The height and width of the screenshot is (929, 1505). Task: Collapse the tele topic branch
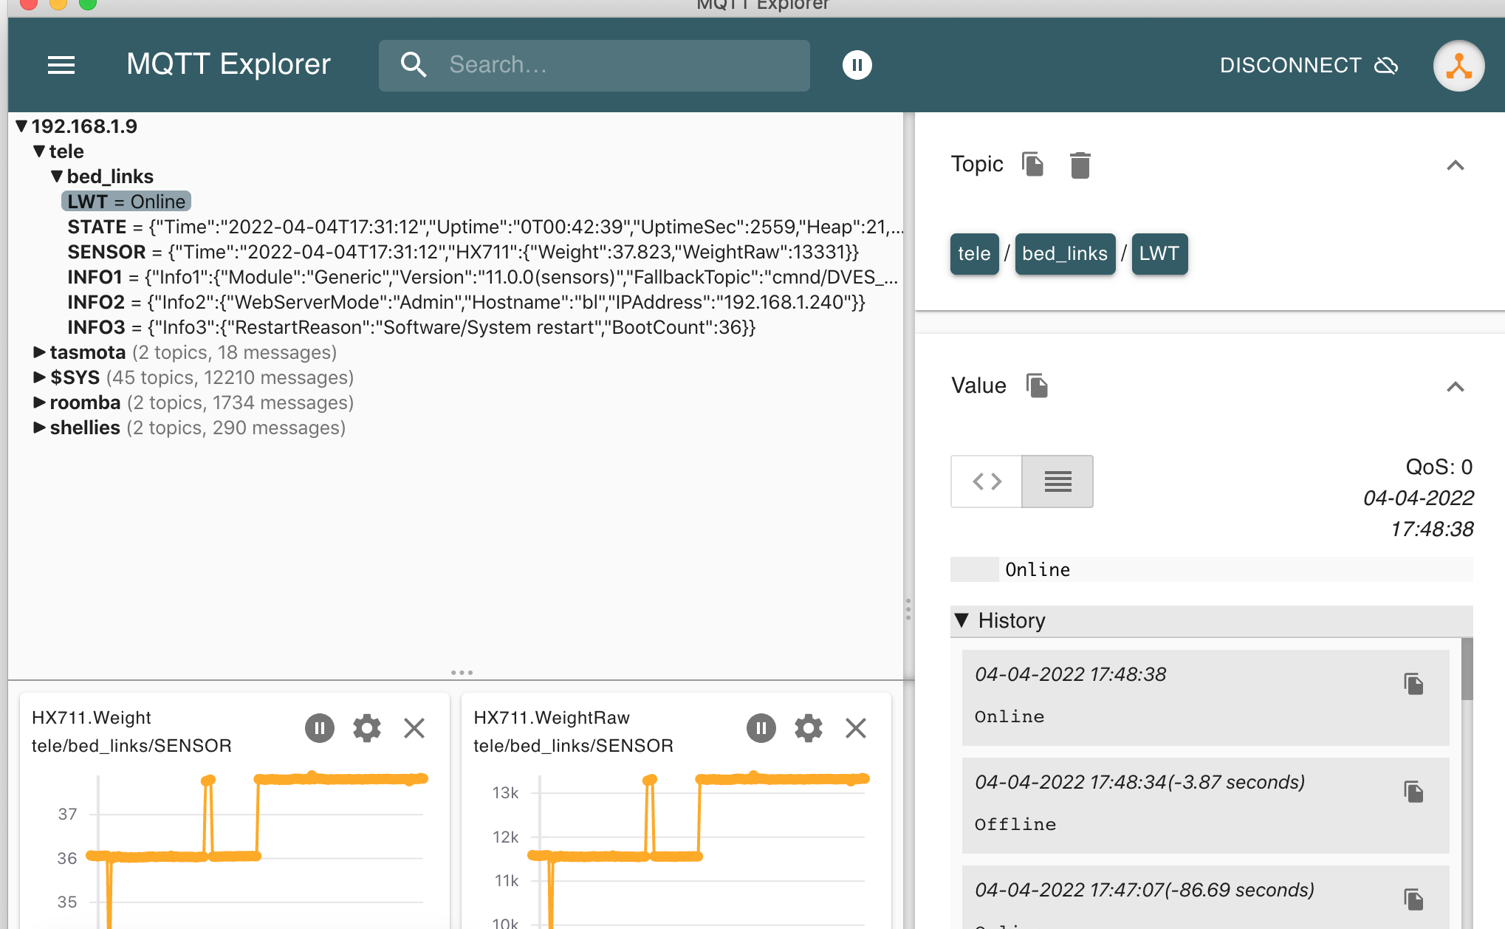click(40, 151)
